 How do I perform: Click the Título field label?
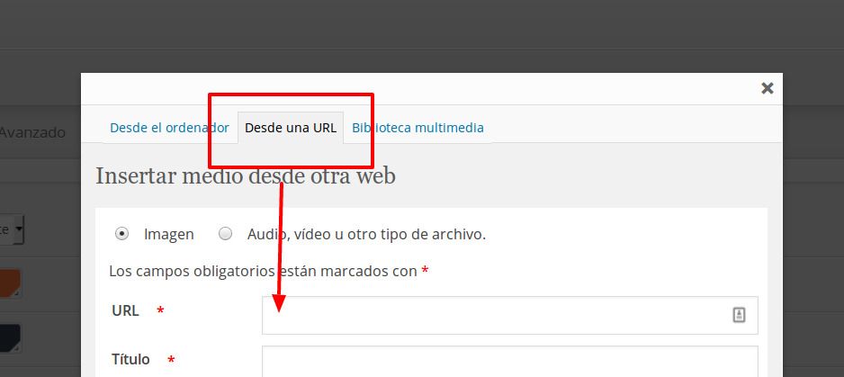[130, 359]
